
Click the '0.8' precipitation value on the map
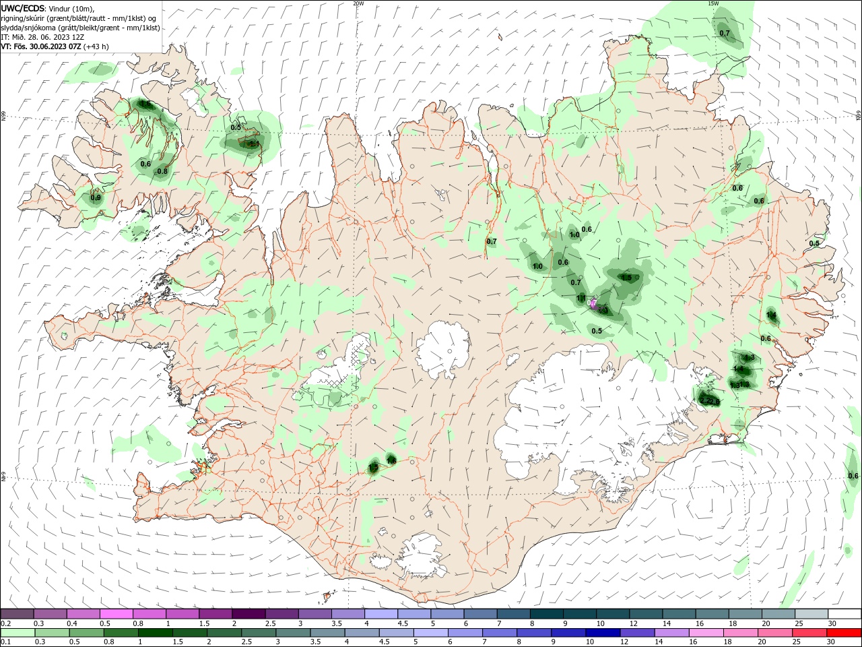[x=162, y=171]
